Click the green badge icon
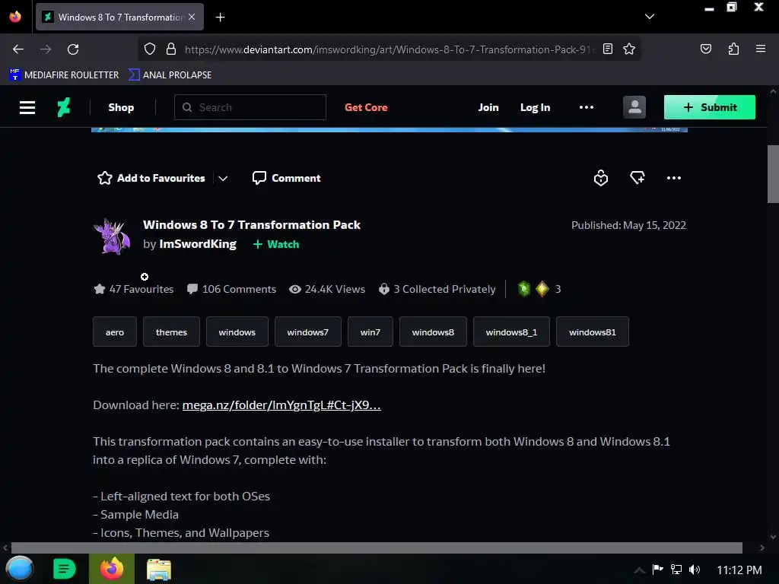 (x=524, y=289)
